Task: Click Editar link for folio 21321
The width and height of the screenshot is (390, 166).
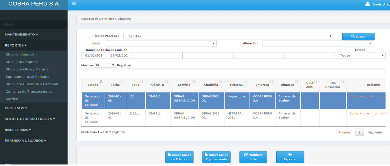Action: pyautogui.click(x=354, y=114)
